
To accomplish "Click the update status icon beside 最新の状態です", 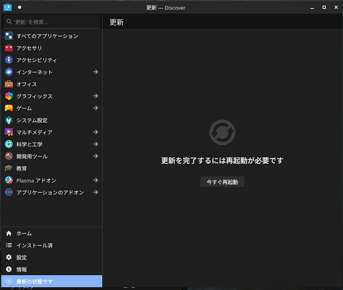I will 9,281.
